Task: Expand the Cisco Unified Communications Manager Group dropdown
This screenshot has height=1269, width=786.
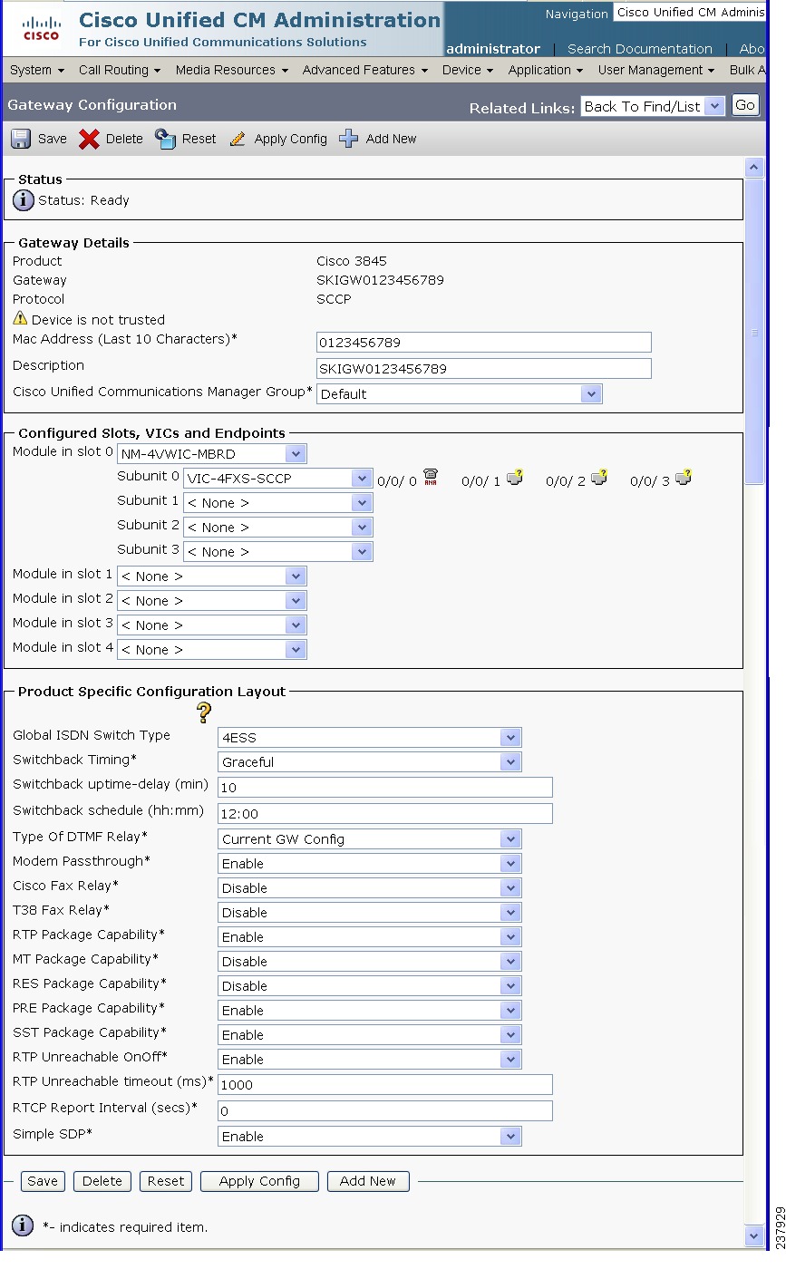Action: pyautogui.click(x=591, y=394)
